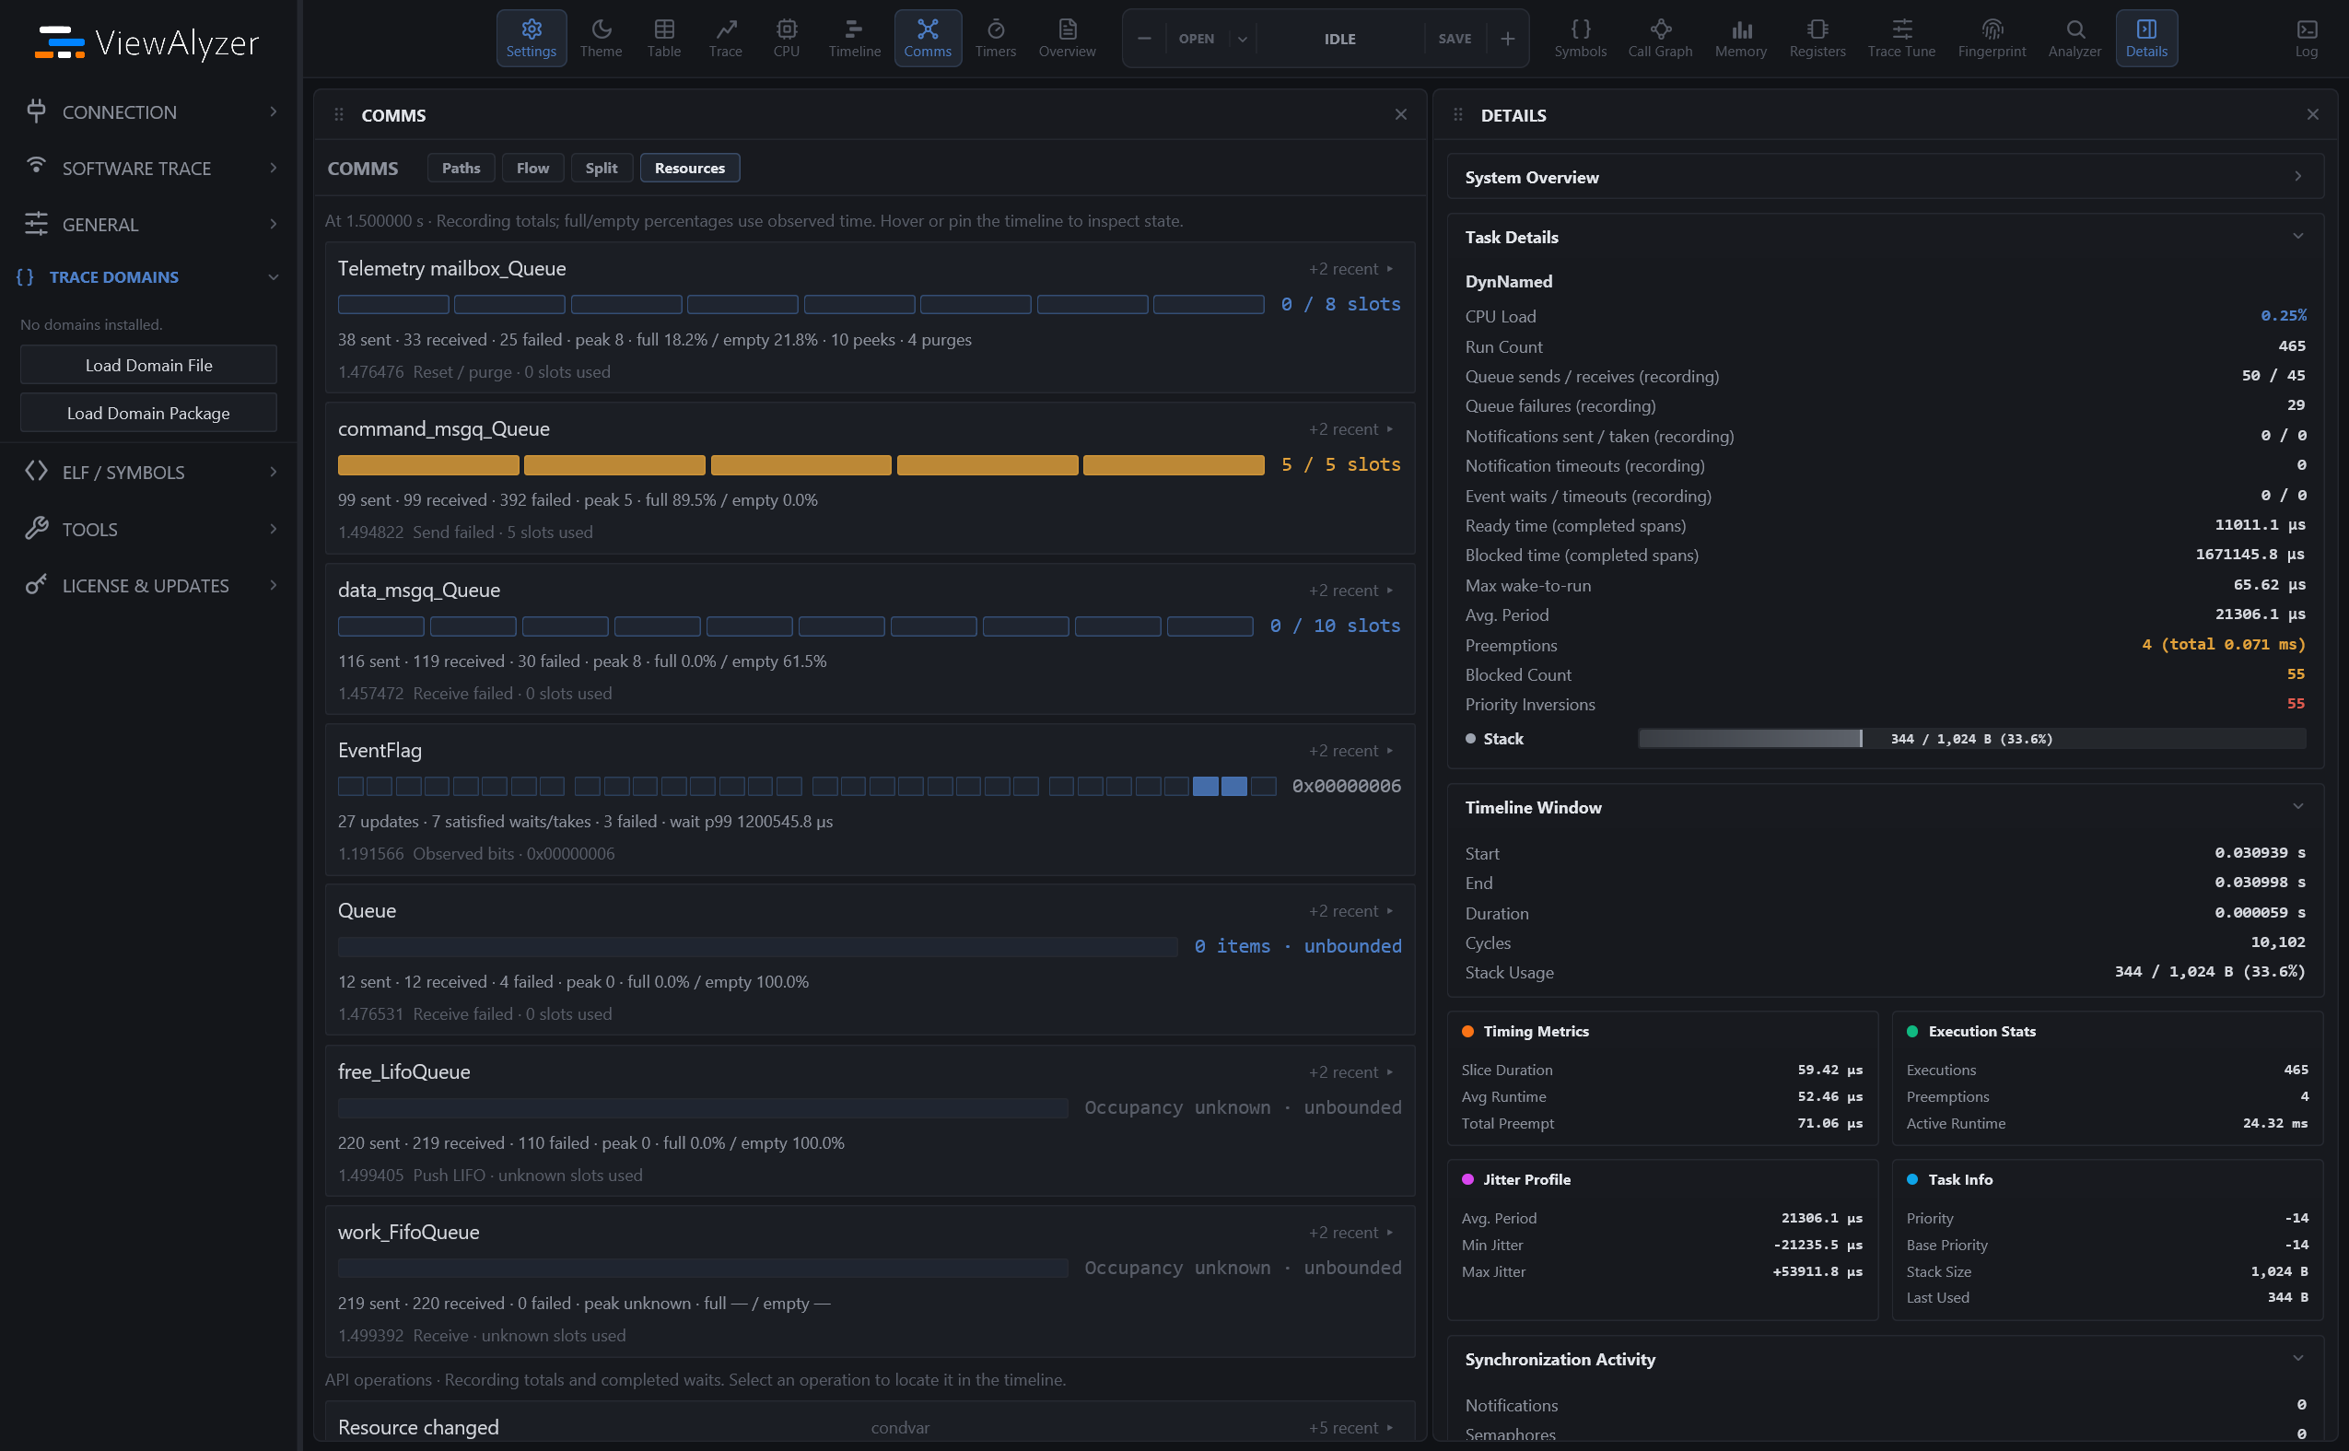The height and width of the screenshot is (1451, 2349).
Task: Click the minus button beside OPEN
Action: pyautogui.click(x=1144, y=40)
